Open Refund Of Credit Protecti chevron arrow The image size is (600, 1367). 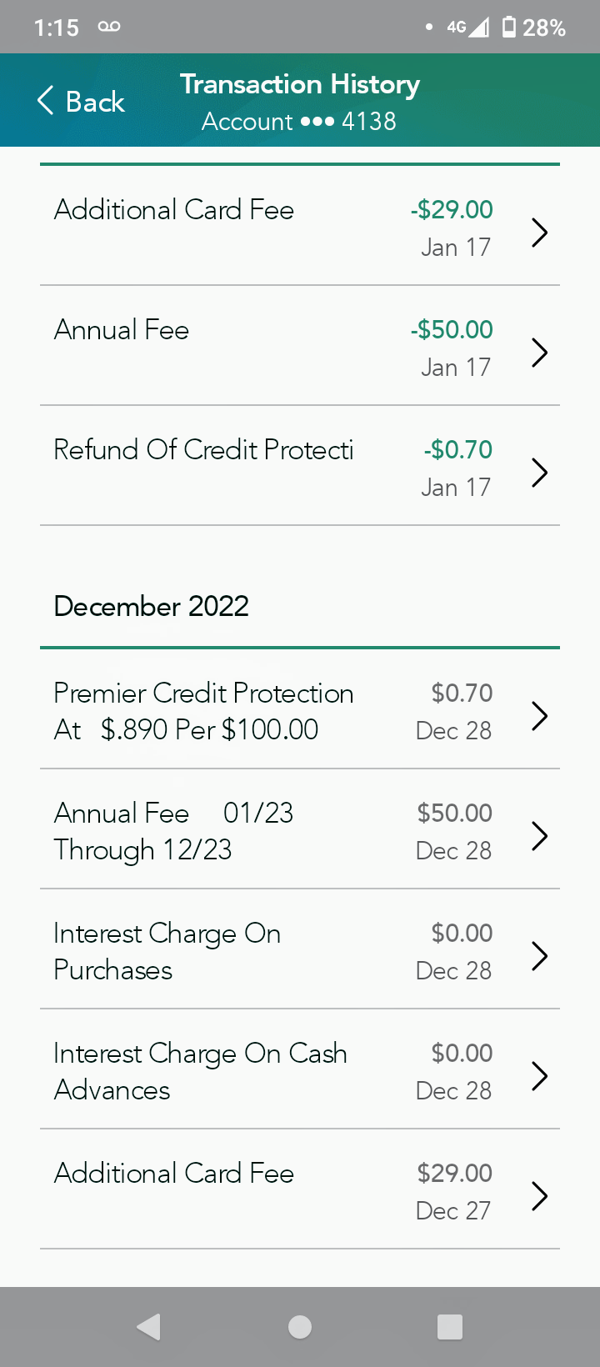click(x=539, y=473)
